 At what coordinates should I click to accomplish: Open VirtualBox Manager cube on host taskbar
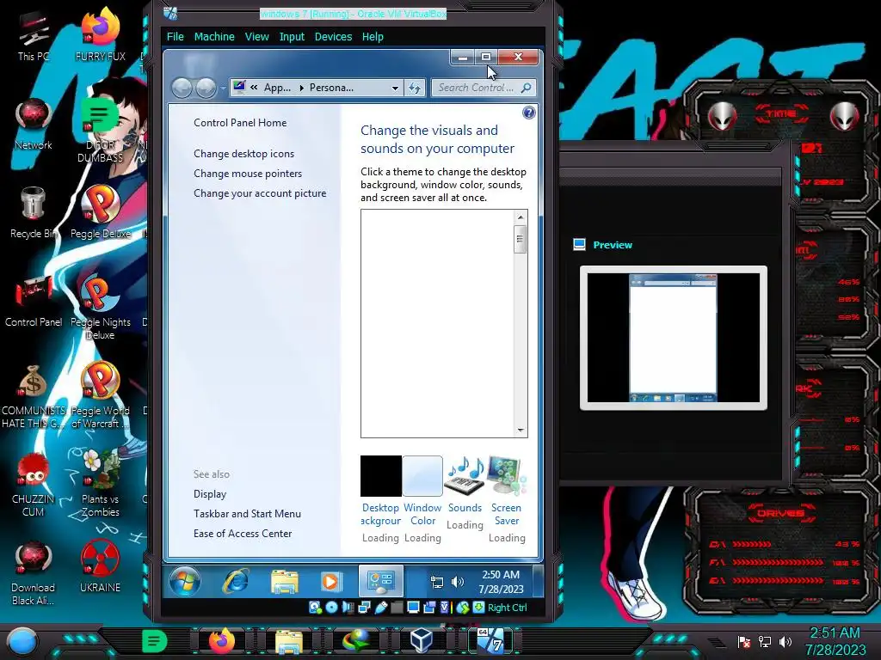(x=422, y=640)
